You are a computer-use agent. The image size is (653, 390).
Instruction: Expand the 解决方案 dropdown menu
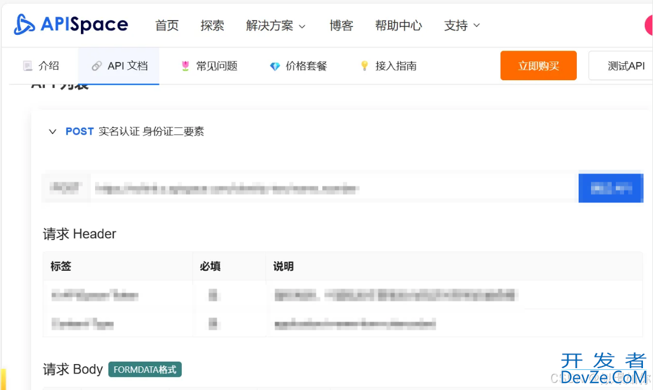click(276, 25)
